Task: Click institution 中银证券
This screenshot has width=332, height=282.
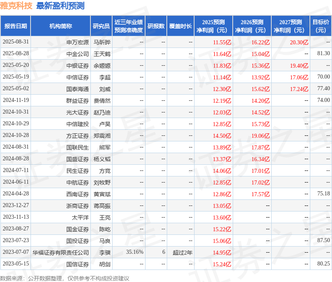Action: coord(78,66)
